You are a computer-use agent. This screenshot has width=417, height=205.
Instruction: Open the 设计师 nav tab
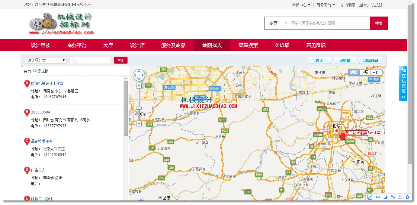(137, 45)
